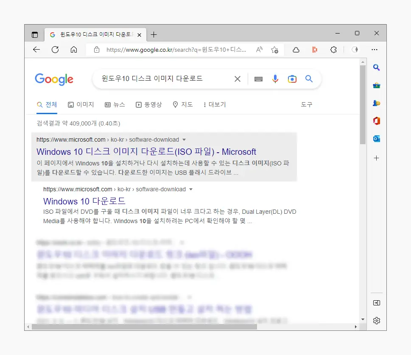This screenshot has height=355, width=411.
Task: Open Outlook from the sidebar
Action: pyautogui.click(x=377, y=138)
